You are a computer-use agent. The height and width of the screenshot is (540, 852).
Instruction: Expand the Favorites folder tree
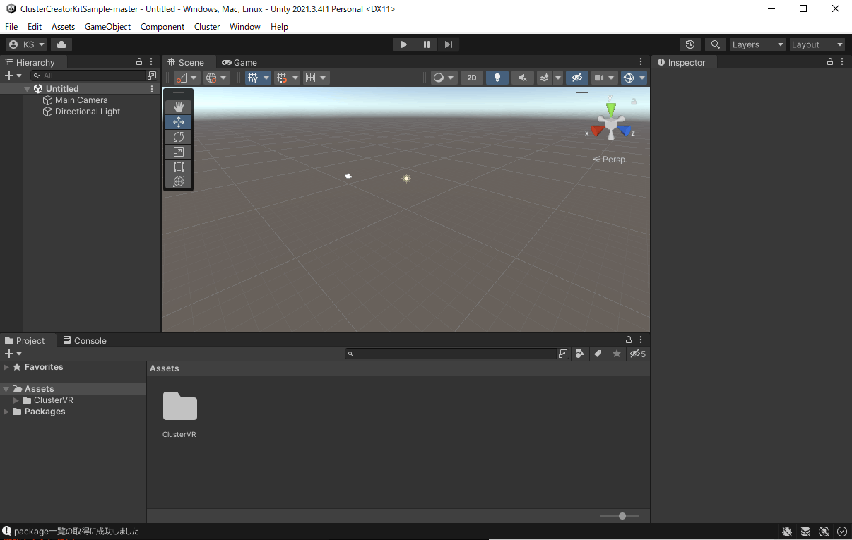[x=6, y=367]
